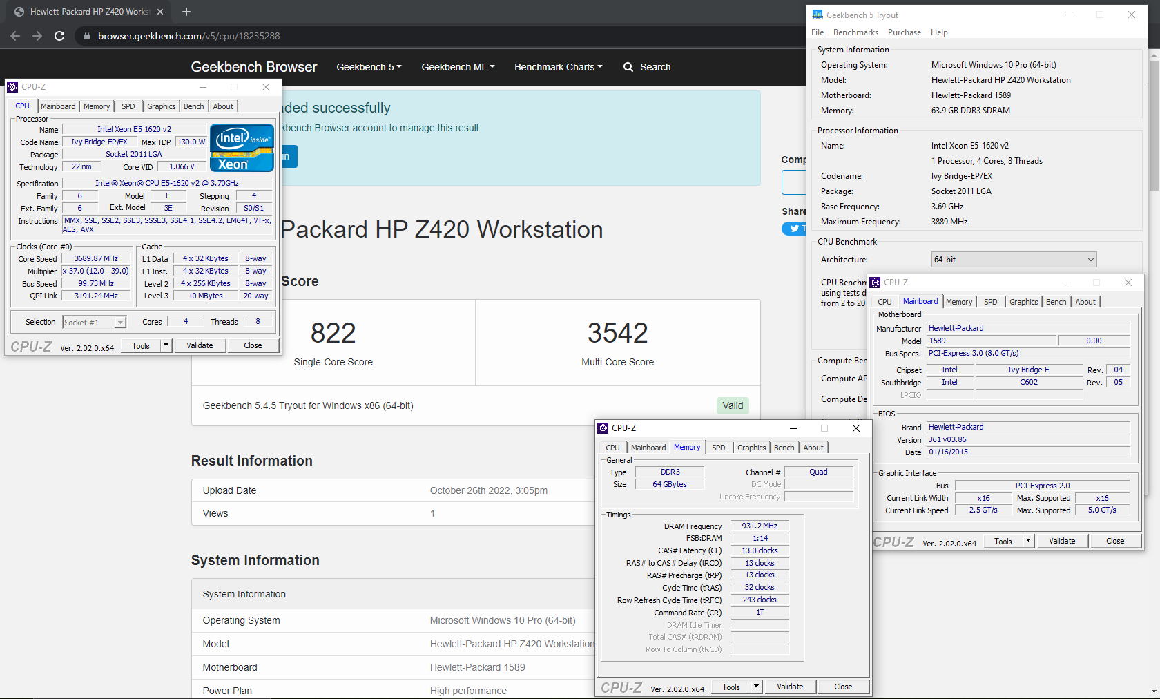Click the Maximum Frequency 3889 MHz value
Screen dimensions: 1160x699
click(x=949, y=222)
